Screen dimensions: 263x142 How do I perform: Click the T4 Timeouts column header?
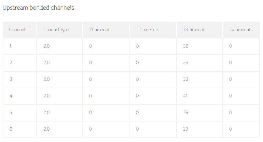tap(241, 30)
